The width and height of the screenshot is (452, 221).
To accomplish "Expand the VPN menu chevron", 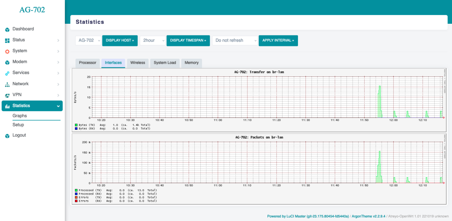I will tap(58, 95).
